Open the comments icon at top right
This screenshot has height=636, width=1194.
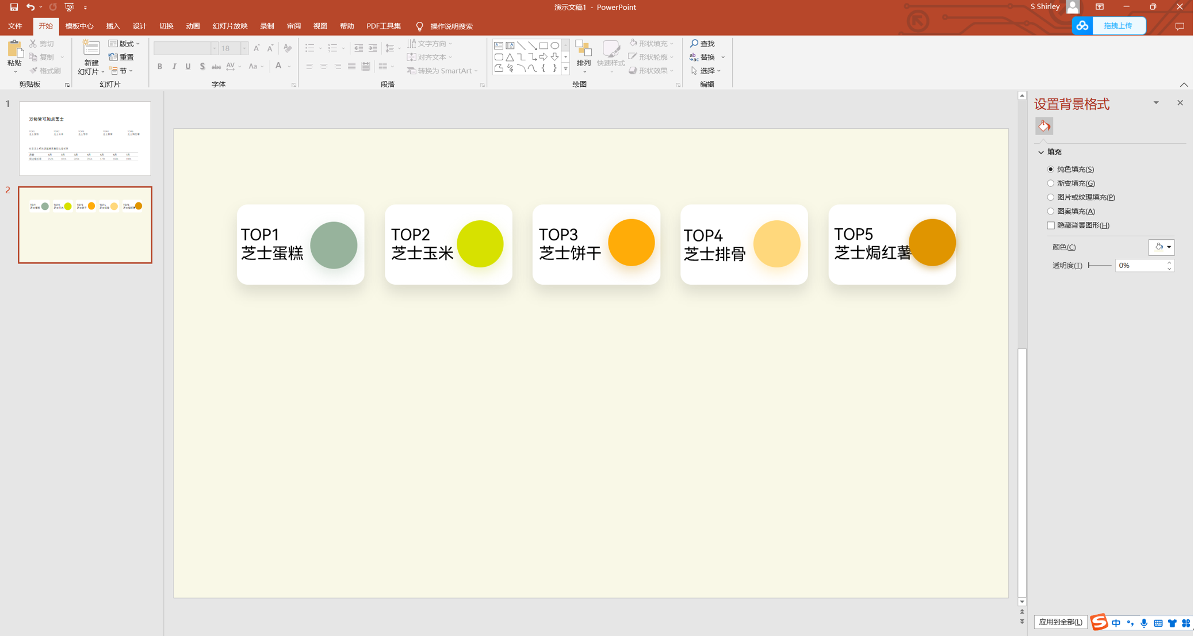coord(1179,26)
